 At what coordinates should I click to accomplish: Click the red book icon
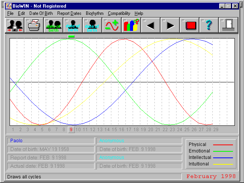[x=189, y=26]
